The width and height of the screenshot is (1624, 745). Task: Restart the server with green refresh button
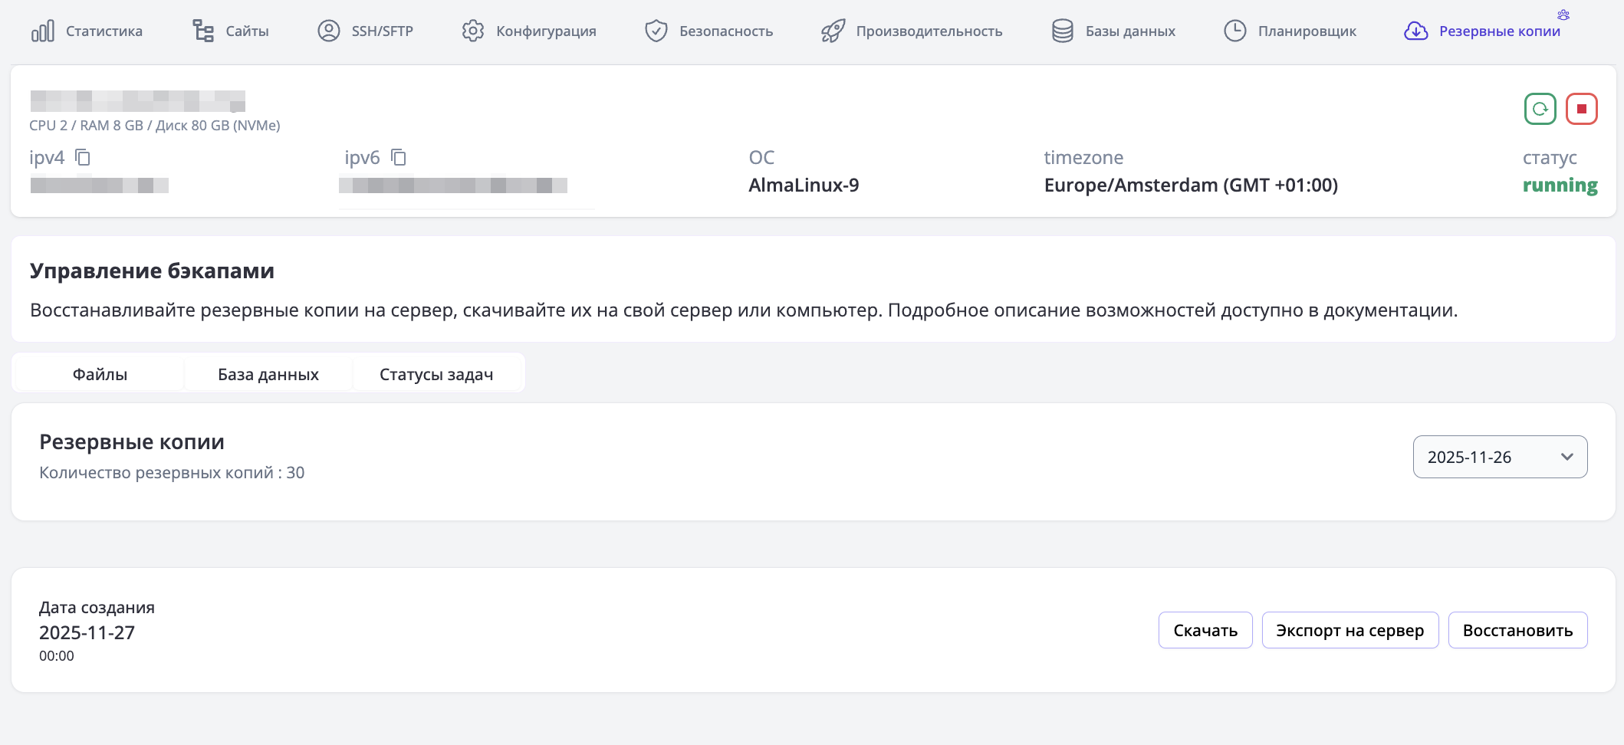(x=1540, y=109)
